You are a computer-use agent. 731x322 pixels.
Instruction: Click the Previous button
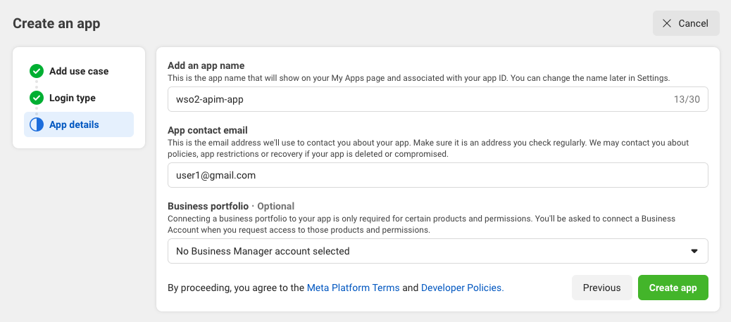tap(602, 288)
